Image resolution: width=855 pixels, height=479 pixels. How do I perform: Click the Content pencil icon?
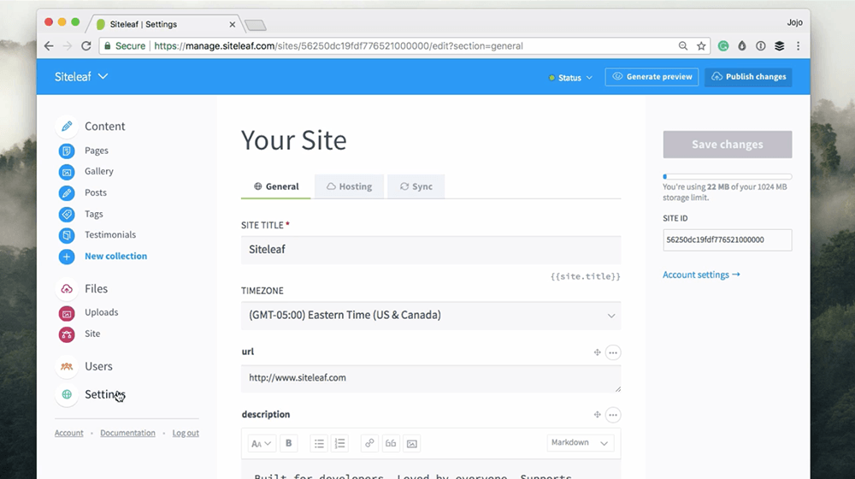(x=67, y=126)
